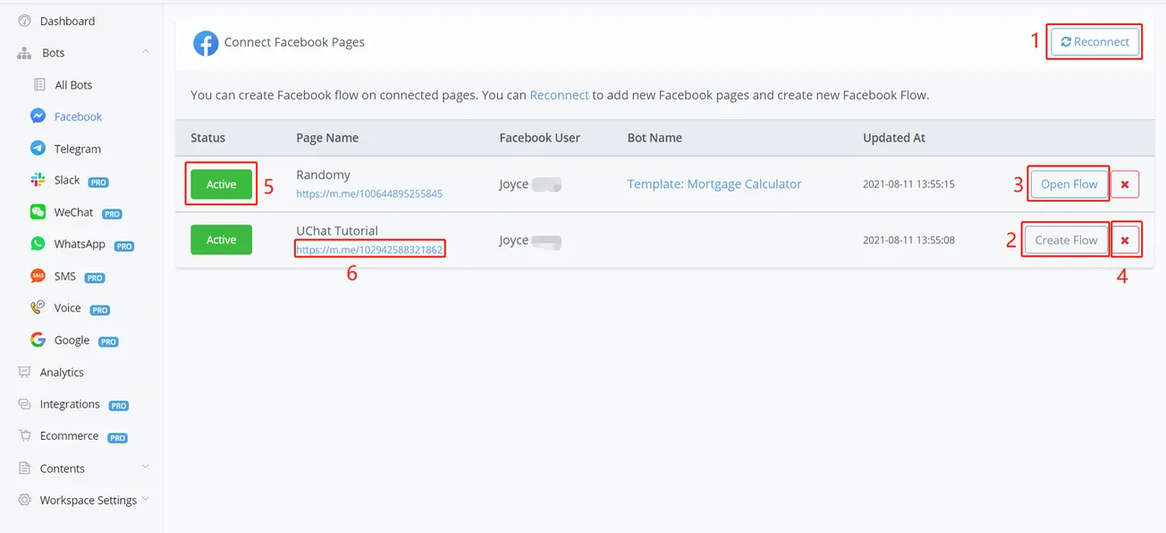Click the Updated At column header

pyautogui.click(x=894, y=138)
